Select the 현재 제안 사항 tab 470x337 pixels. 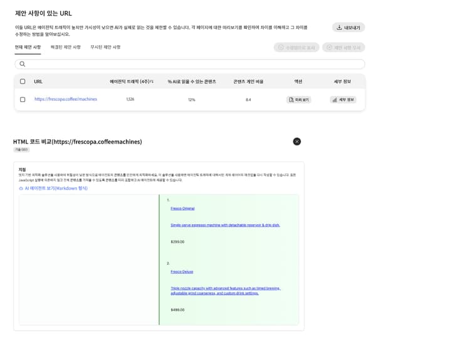coord(28,47)
